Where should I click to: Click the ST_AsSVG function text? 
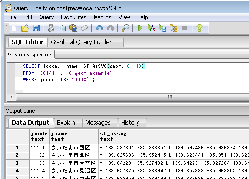point(95,66)
